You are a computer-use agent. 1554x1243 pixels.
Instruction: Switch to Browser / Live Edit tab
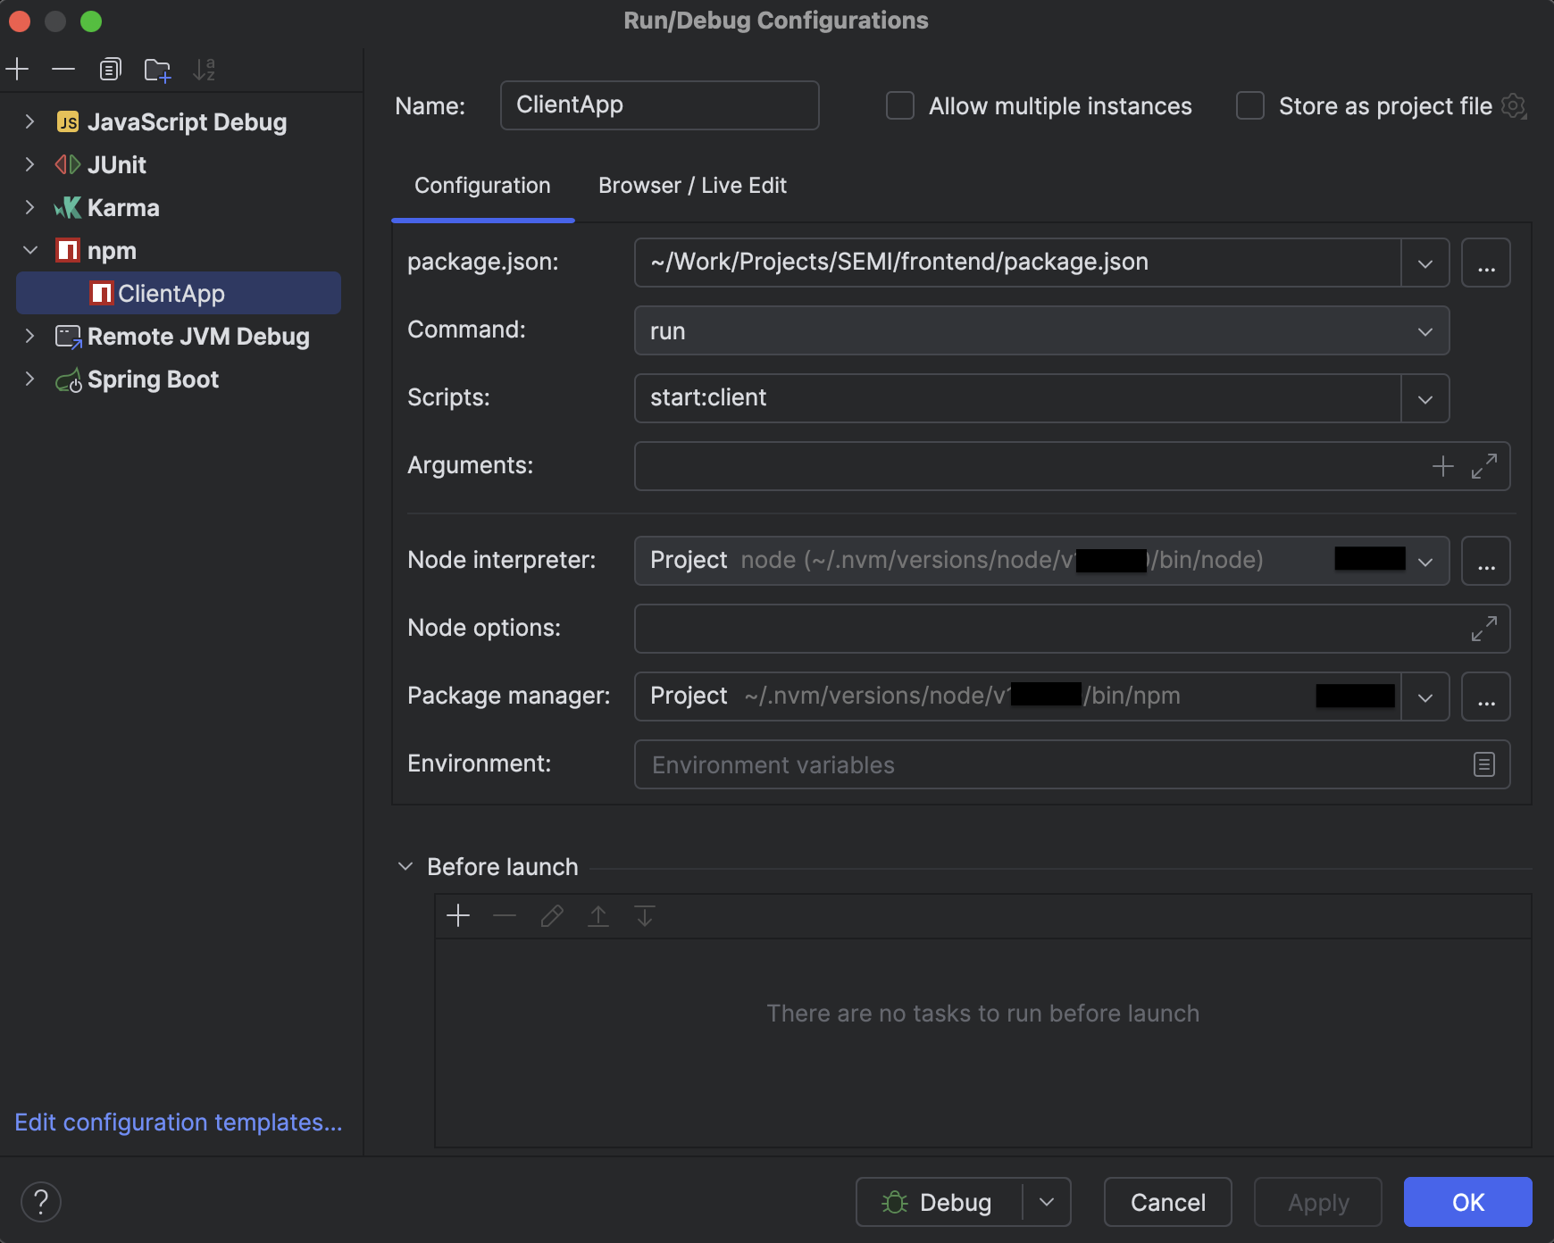pos(692,186)
